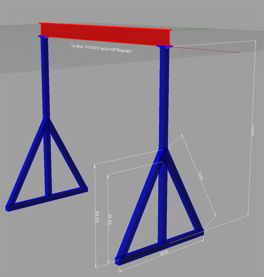Select the 65.73 vertical dimension label
Viewport: 264px width, 277px height.
(x=97, y=217)
